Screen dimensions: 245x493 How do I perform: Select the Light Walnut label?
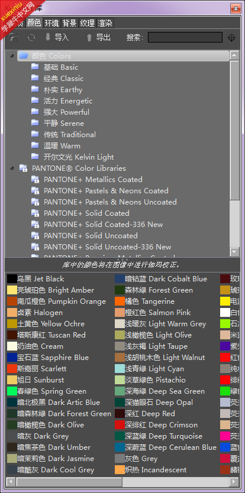pyautogui.click(x=165, y=358)
